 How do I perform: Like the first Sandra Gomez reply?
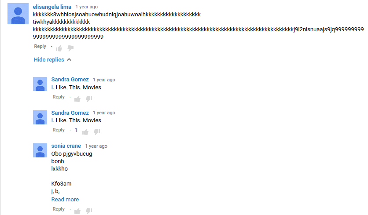(77, 99)
